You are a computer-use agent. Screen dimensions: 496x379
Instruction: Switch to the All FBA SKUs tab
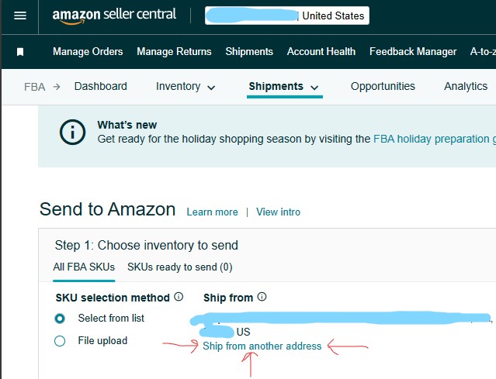[x=84, y=267]
